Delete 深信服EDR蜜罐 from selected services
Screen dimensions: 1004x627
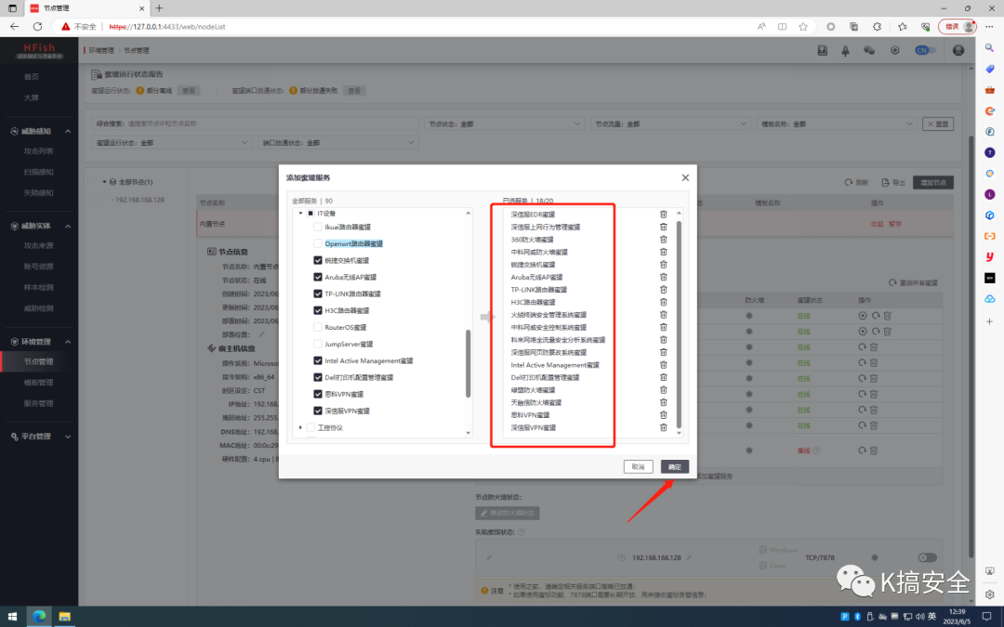pyautogui.click(x=664, y=215)
